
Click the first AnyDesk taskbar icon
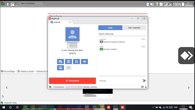click(108, 107)
